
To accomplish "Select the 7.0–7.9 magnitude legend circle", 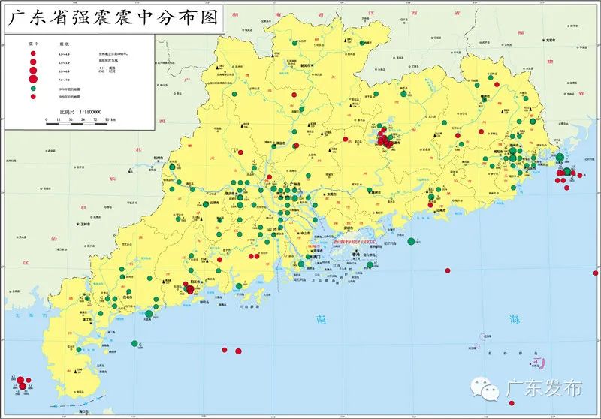I will click(33, 80).
